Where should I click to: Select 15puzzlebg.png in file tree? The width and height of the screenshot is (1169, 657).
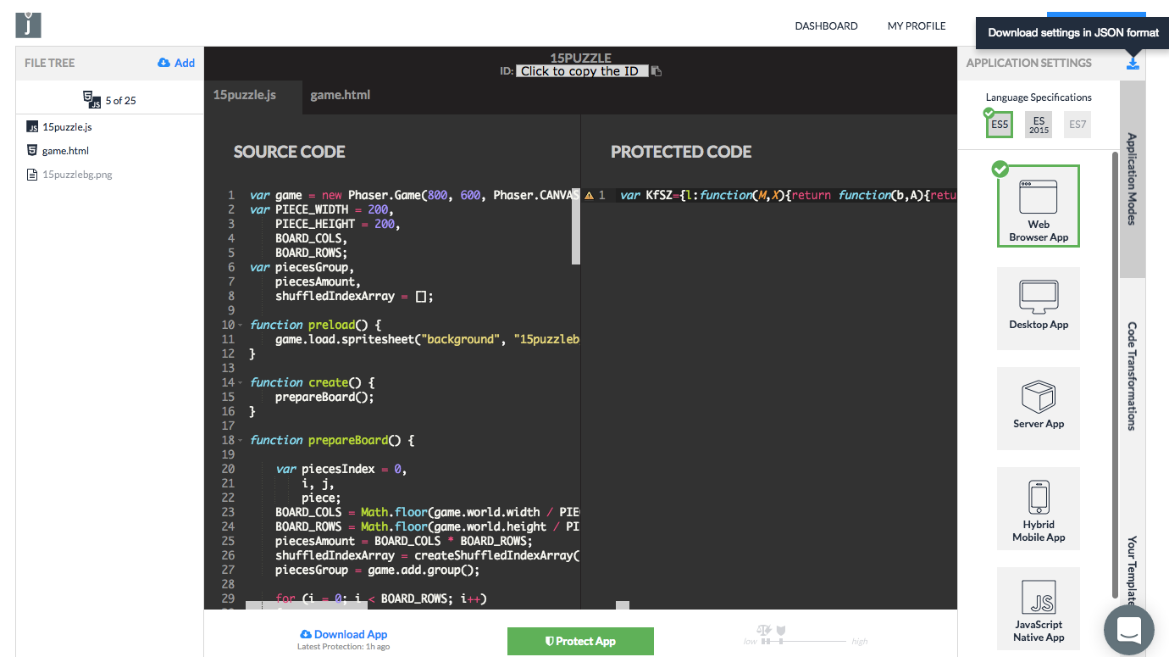coord(77,175)
